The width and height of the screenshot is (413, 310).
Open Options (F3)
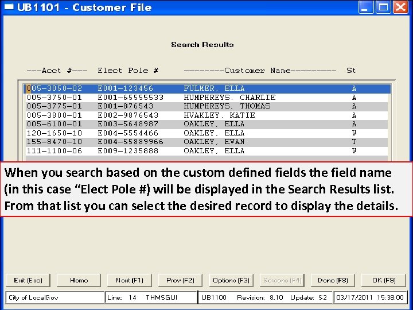[231, 280]
